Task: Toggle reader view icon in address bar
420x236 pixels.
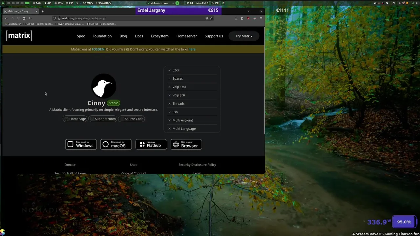Action: click(x=206, y=18)
